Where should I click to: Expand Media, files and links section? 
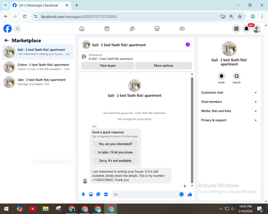[229, 111]
